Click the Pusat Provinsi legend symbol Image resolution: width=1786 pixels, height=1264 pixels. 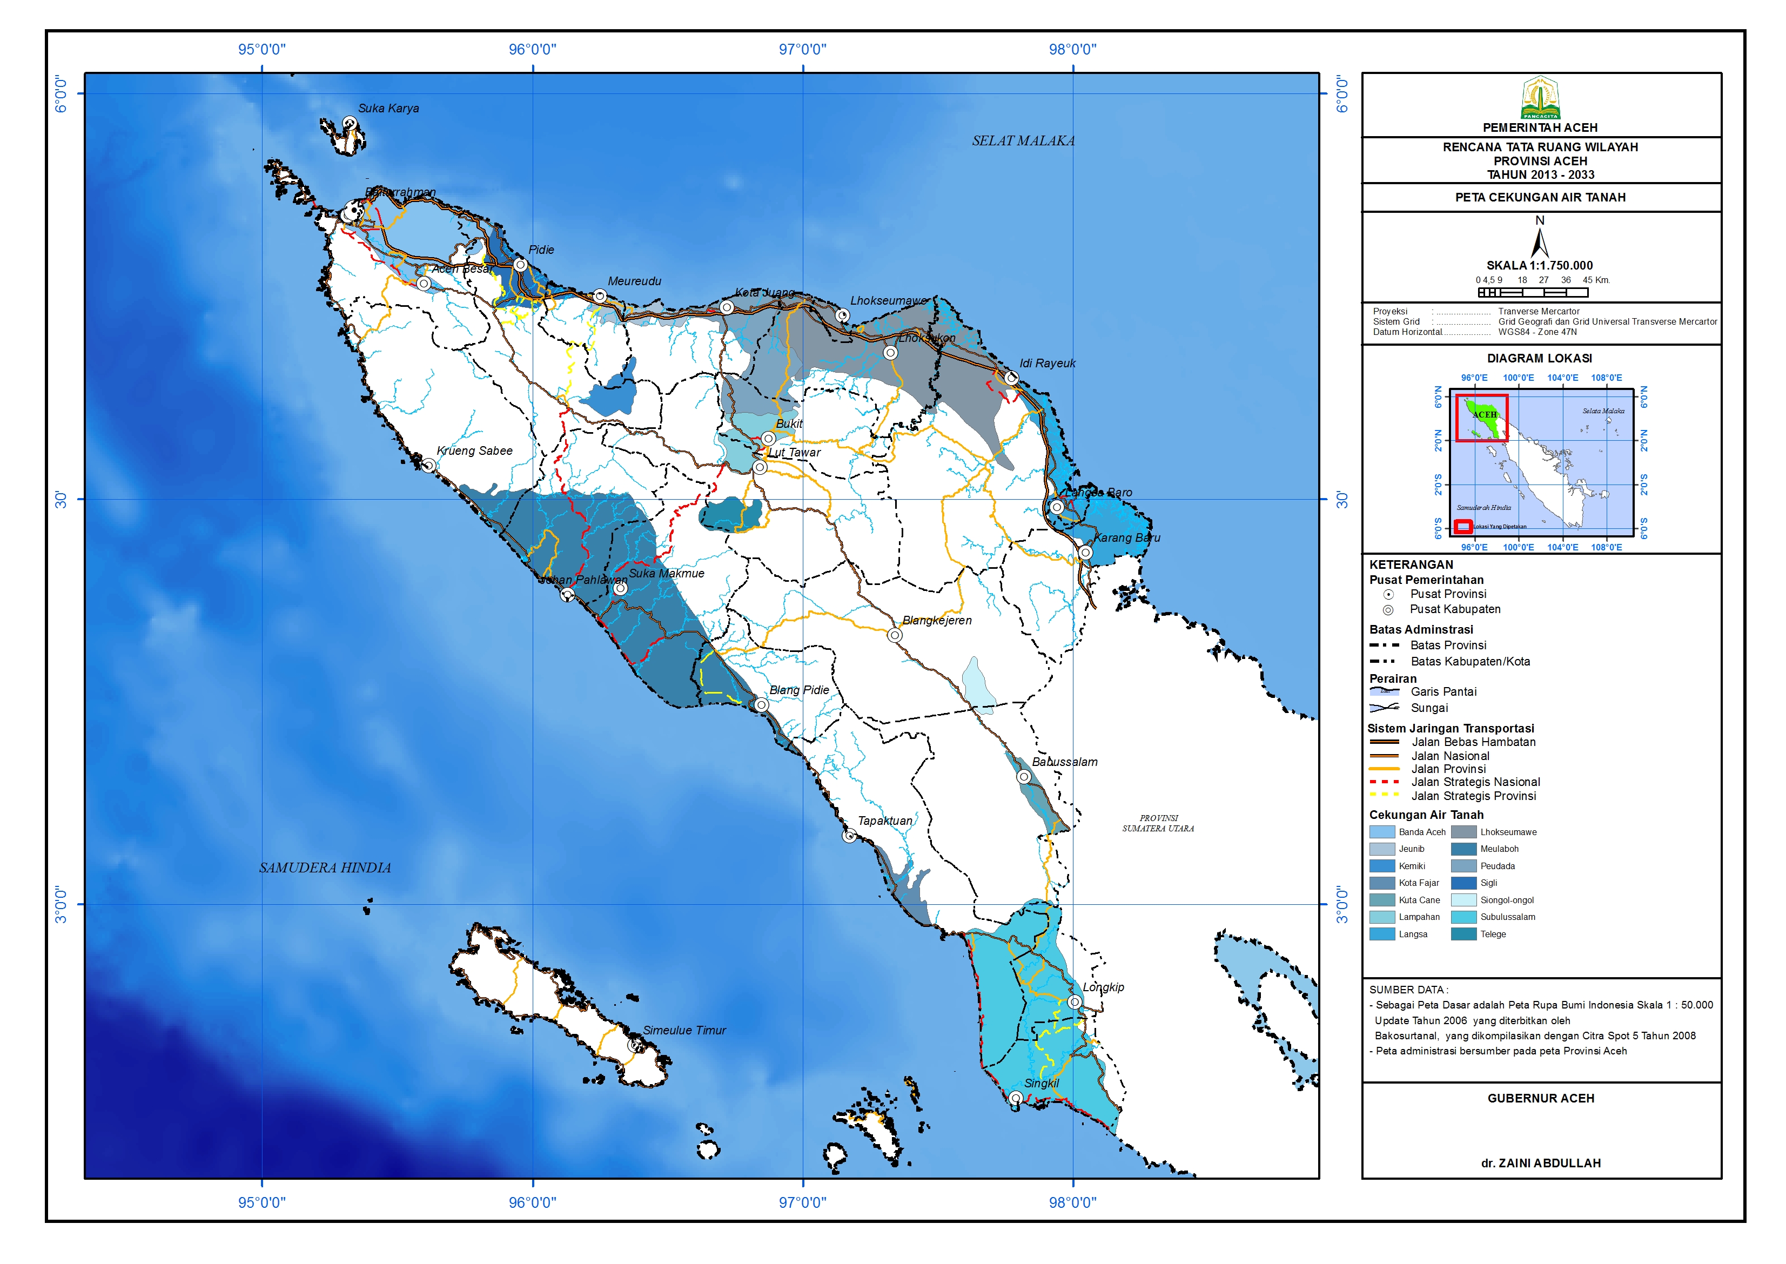coord(1388,595)
